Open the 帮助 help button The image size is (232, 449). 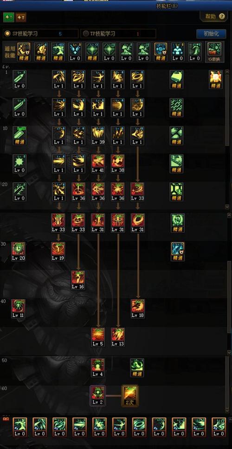pos(213,17)
